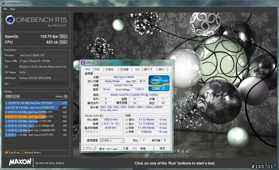Switch to the SPD tab in CPU-Z
The image size is (279, 170).
coord(137,69)
